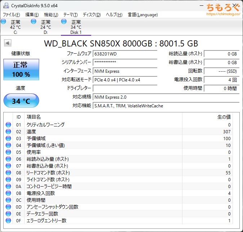Screen dimensions: 243x232
Task: Click status orb for 0F エラーログエントリー数
Action: 8,220
